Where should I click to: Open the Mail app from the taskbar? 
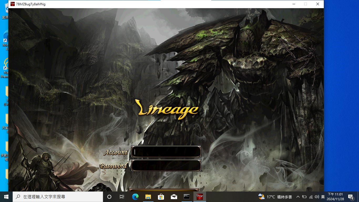coord(174,197)
